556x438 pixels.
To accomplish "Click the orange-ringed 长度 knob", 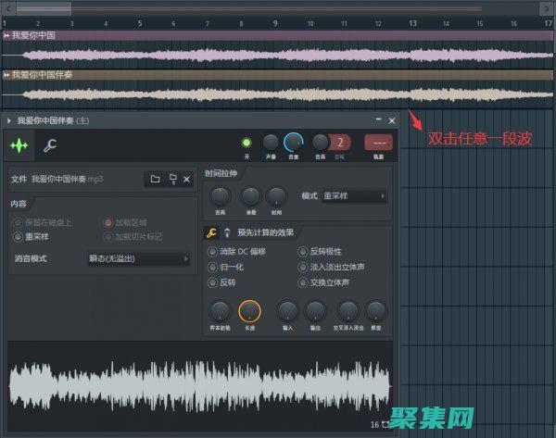I will tap(249, 312).
